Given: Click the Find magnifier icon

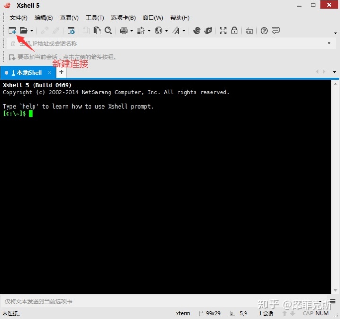Looking at the screenshot, I should point(109,31).
